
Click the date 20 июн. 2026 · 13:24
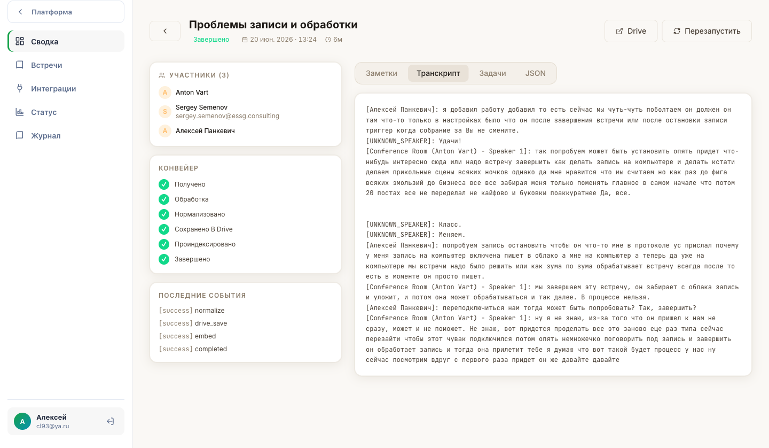coord(283,40)
